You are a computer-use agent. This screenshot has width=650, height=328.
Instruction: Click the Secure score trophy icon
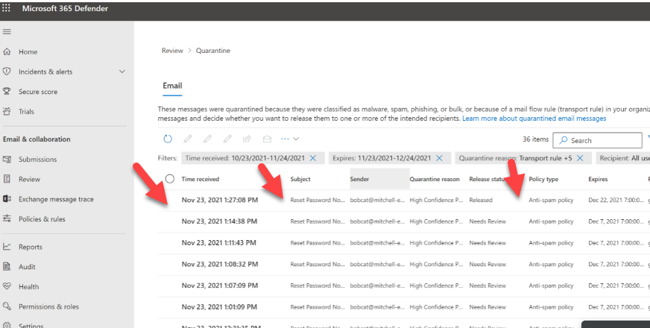pyautogui.click(x=7, y=91)
